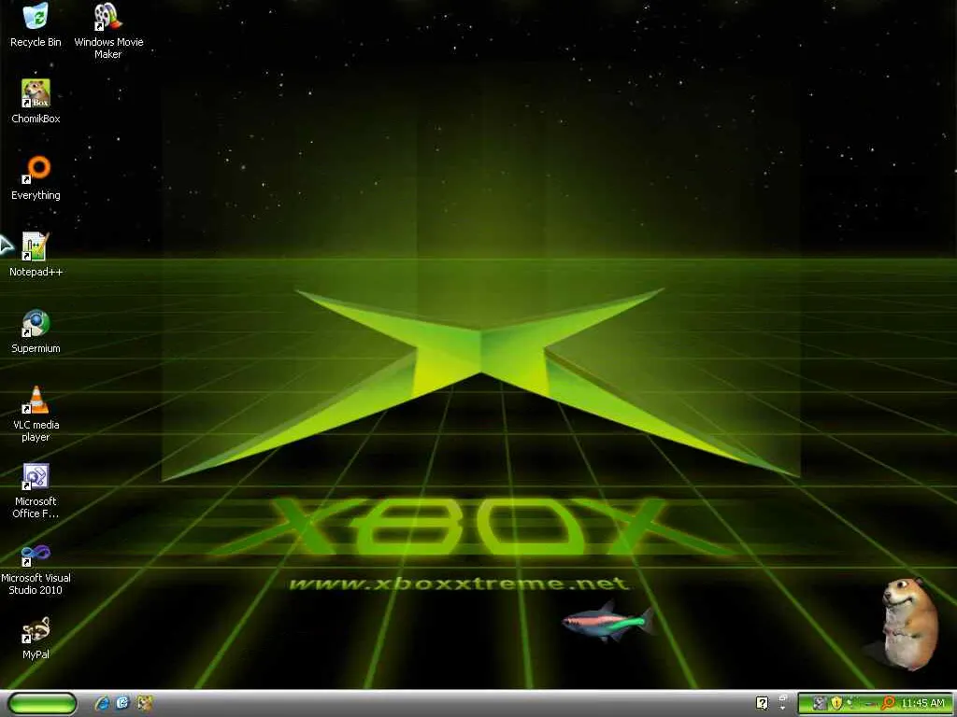Click the "Notepad++" label text

(x=36, y=272)
